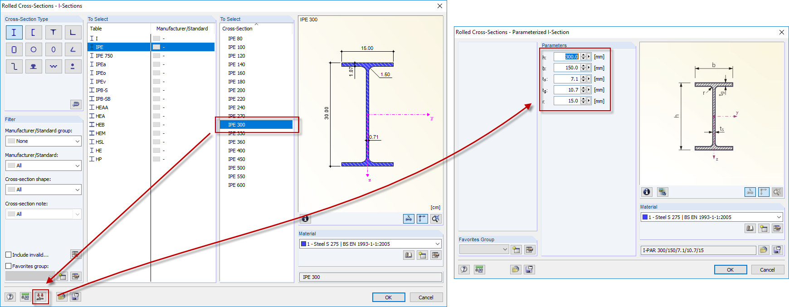The height and width of the screenshot is (307, 789).
Task: Select IPE 750 row in table list
Action: pos(151,56)
